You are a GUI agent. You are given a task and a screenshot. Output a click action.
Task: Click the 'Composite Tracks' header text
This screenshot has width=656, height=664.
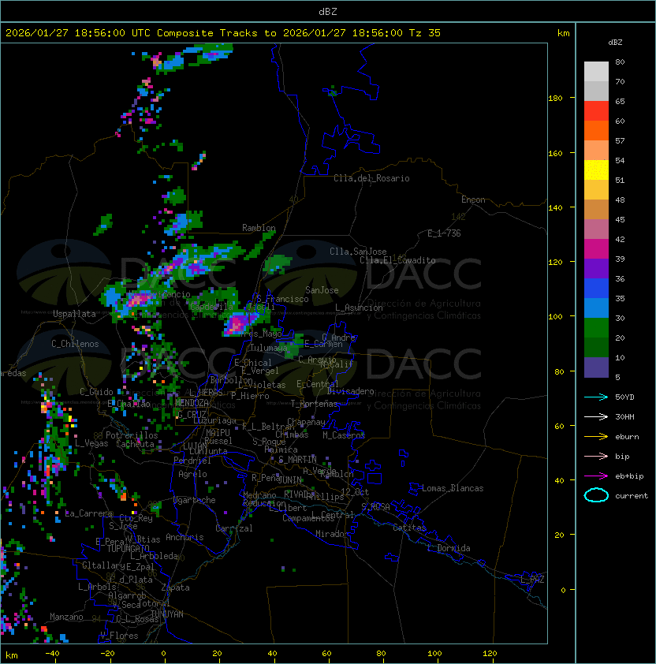[x=207, y=33]
